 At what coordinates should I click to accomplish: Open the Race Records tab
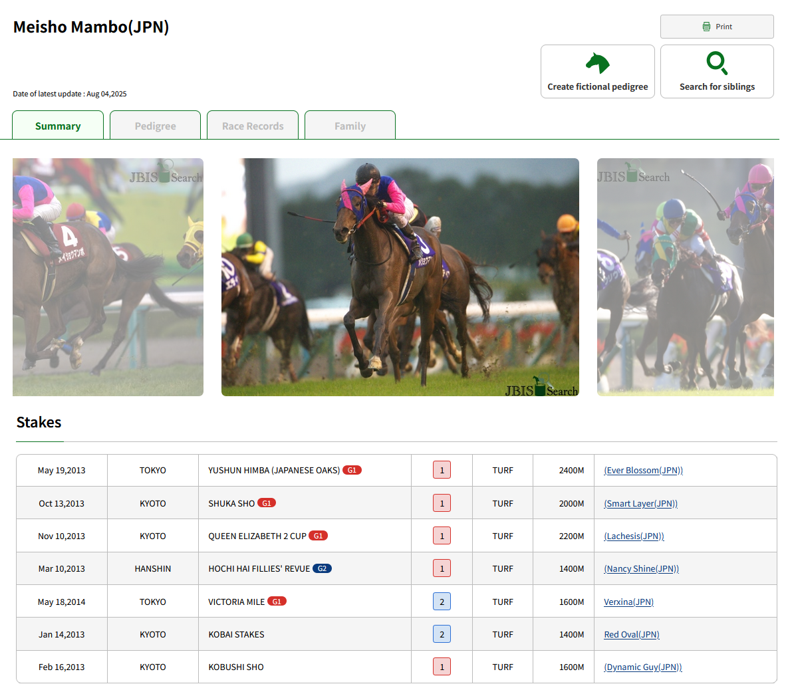(253, 125)
